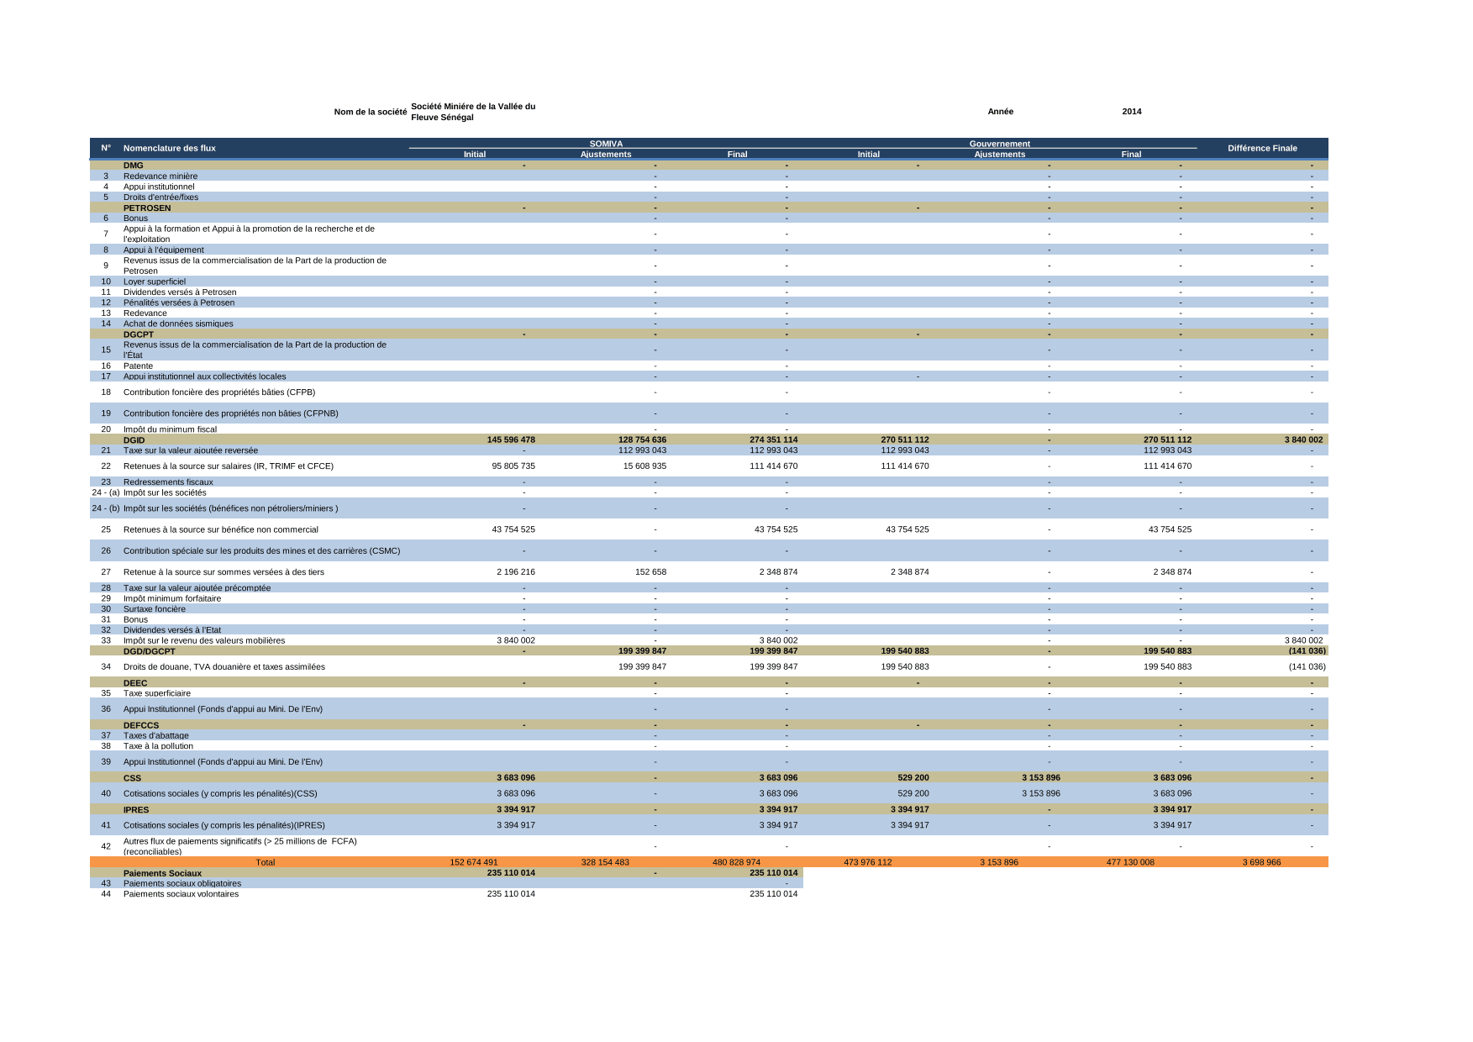Select CSS adjustment 3 153 896 in row 40
1473x1042 pixels.
click(1041, 793)
